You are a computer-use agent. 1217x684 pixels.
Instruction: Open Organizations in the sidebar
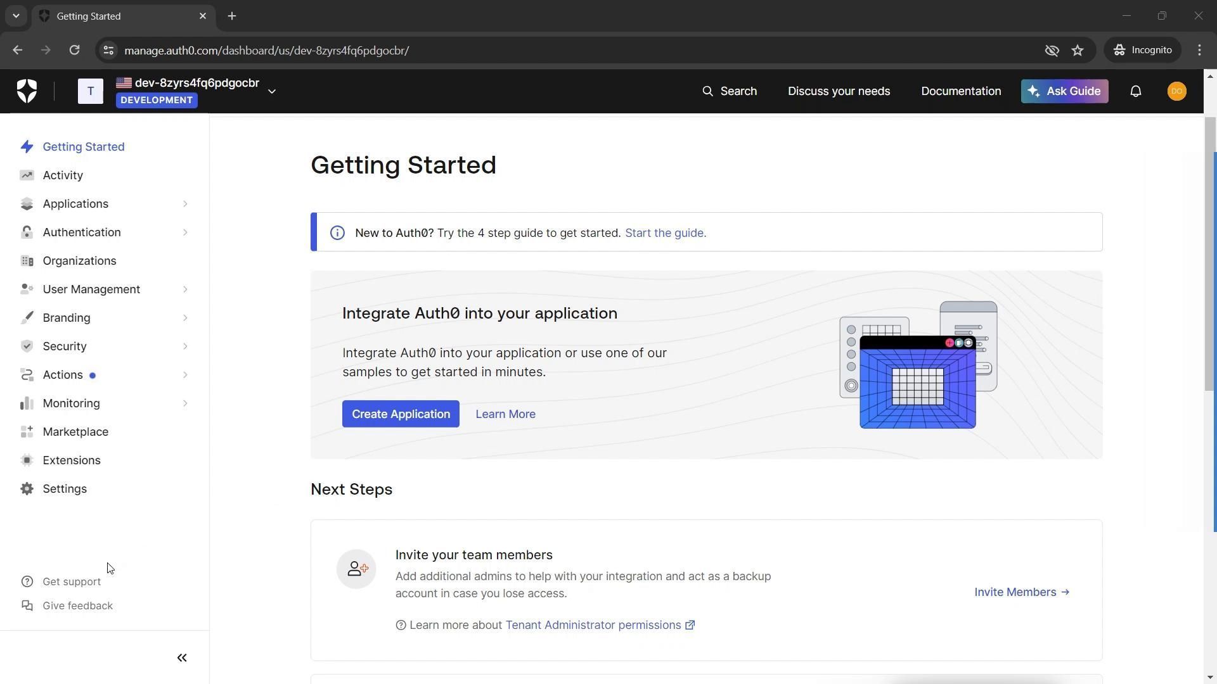(79, 261)
